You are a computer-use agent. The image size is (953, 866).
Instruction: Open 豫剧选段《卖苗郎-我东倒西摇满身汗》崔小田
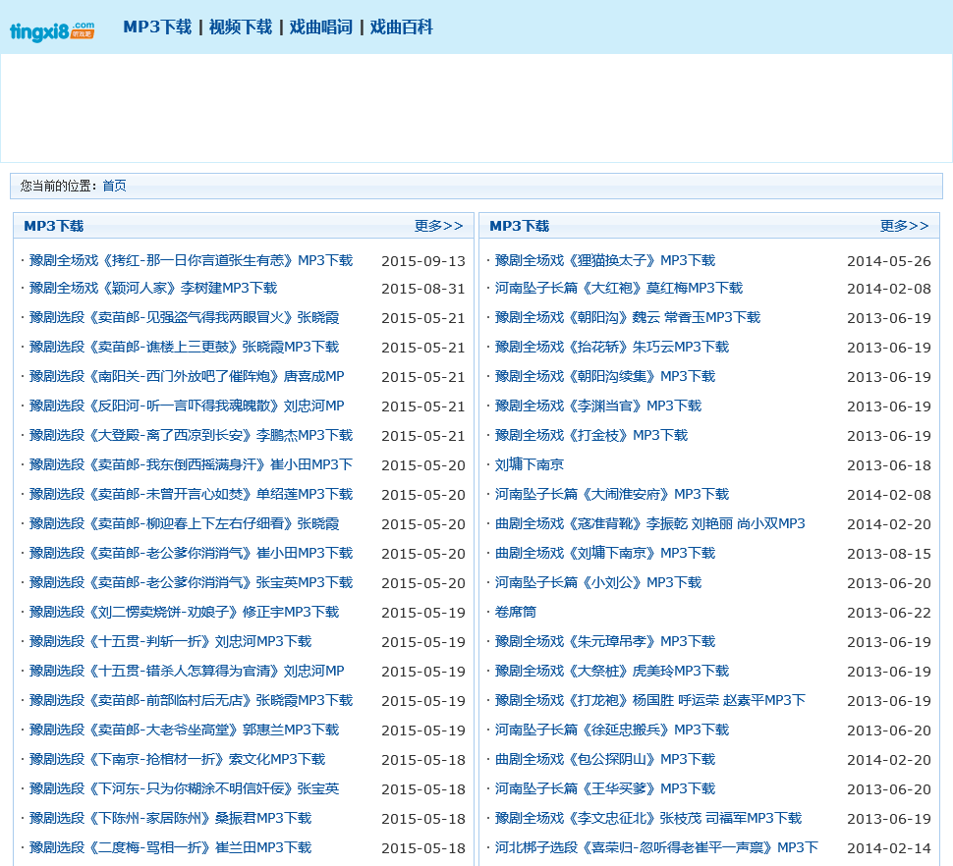click(191, 464)
